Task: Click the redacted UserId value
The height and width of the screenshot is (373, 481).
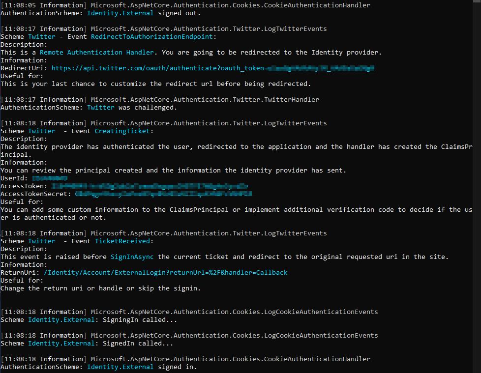Action: click(x=49, y=178)
